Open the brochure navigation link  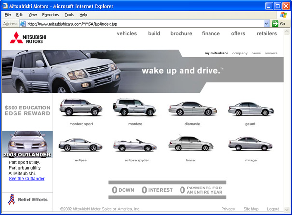click(x=181, y=33)
